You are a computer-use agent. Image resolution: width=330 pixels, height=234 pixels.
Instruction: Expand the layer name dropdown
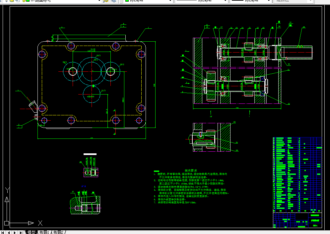(x=99, y=1)
